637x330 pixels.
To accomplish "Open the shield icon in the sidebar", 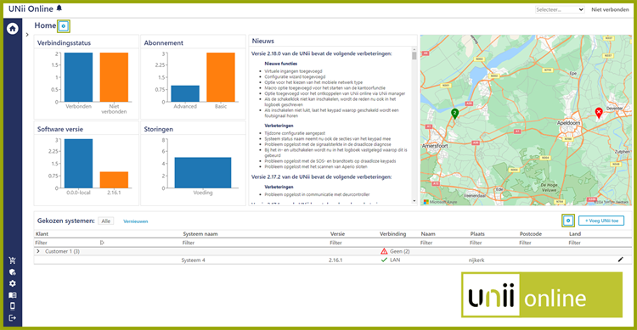I will coord(12,272).
